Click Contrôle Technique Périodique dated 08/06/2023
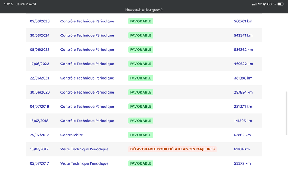 [x=87, y=50]
